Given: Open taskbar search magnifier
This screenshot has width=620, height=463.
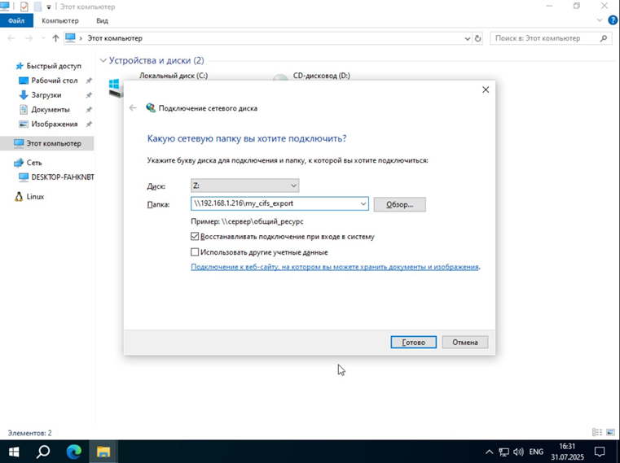Looking at the screenshot, I should click(42, 451).
